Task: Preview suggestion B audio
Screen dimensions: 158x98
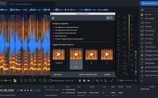Action: 91,55
